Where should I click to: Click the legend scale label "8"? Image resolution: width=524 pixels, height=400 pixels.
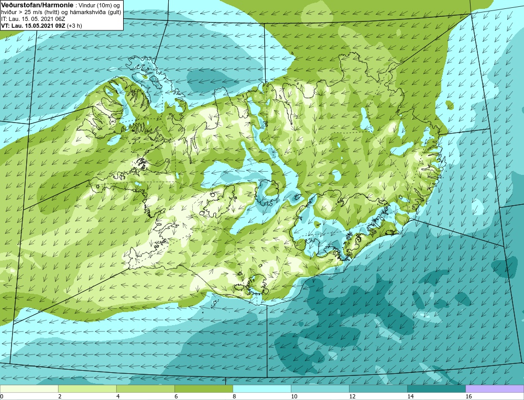point(234,396)
